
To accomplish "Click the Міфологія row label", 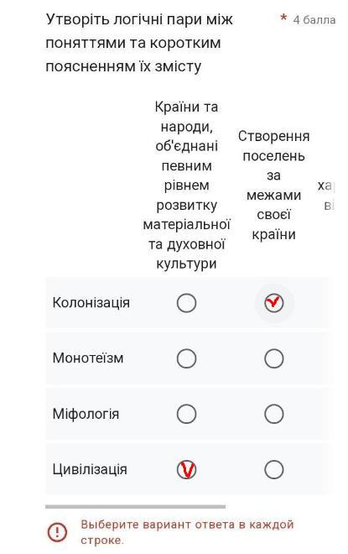I will click(x=86, y=414).
